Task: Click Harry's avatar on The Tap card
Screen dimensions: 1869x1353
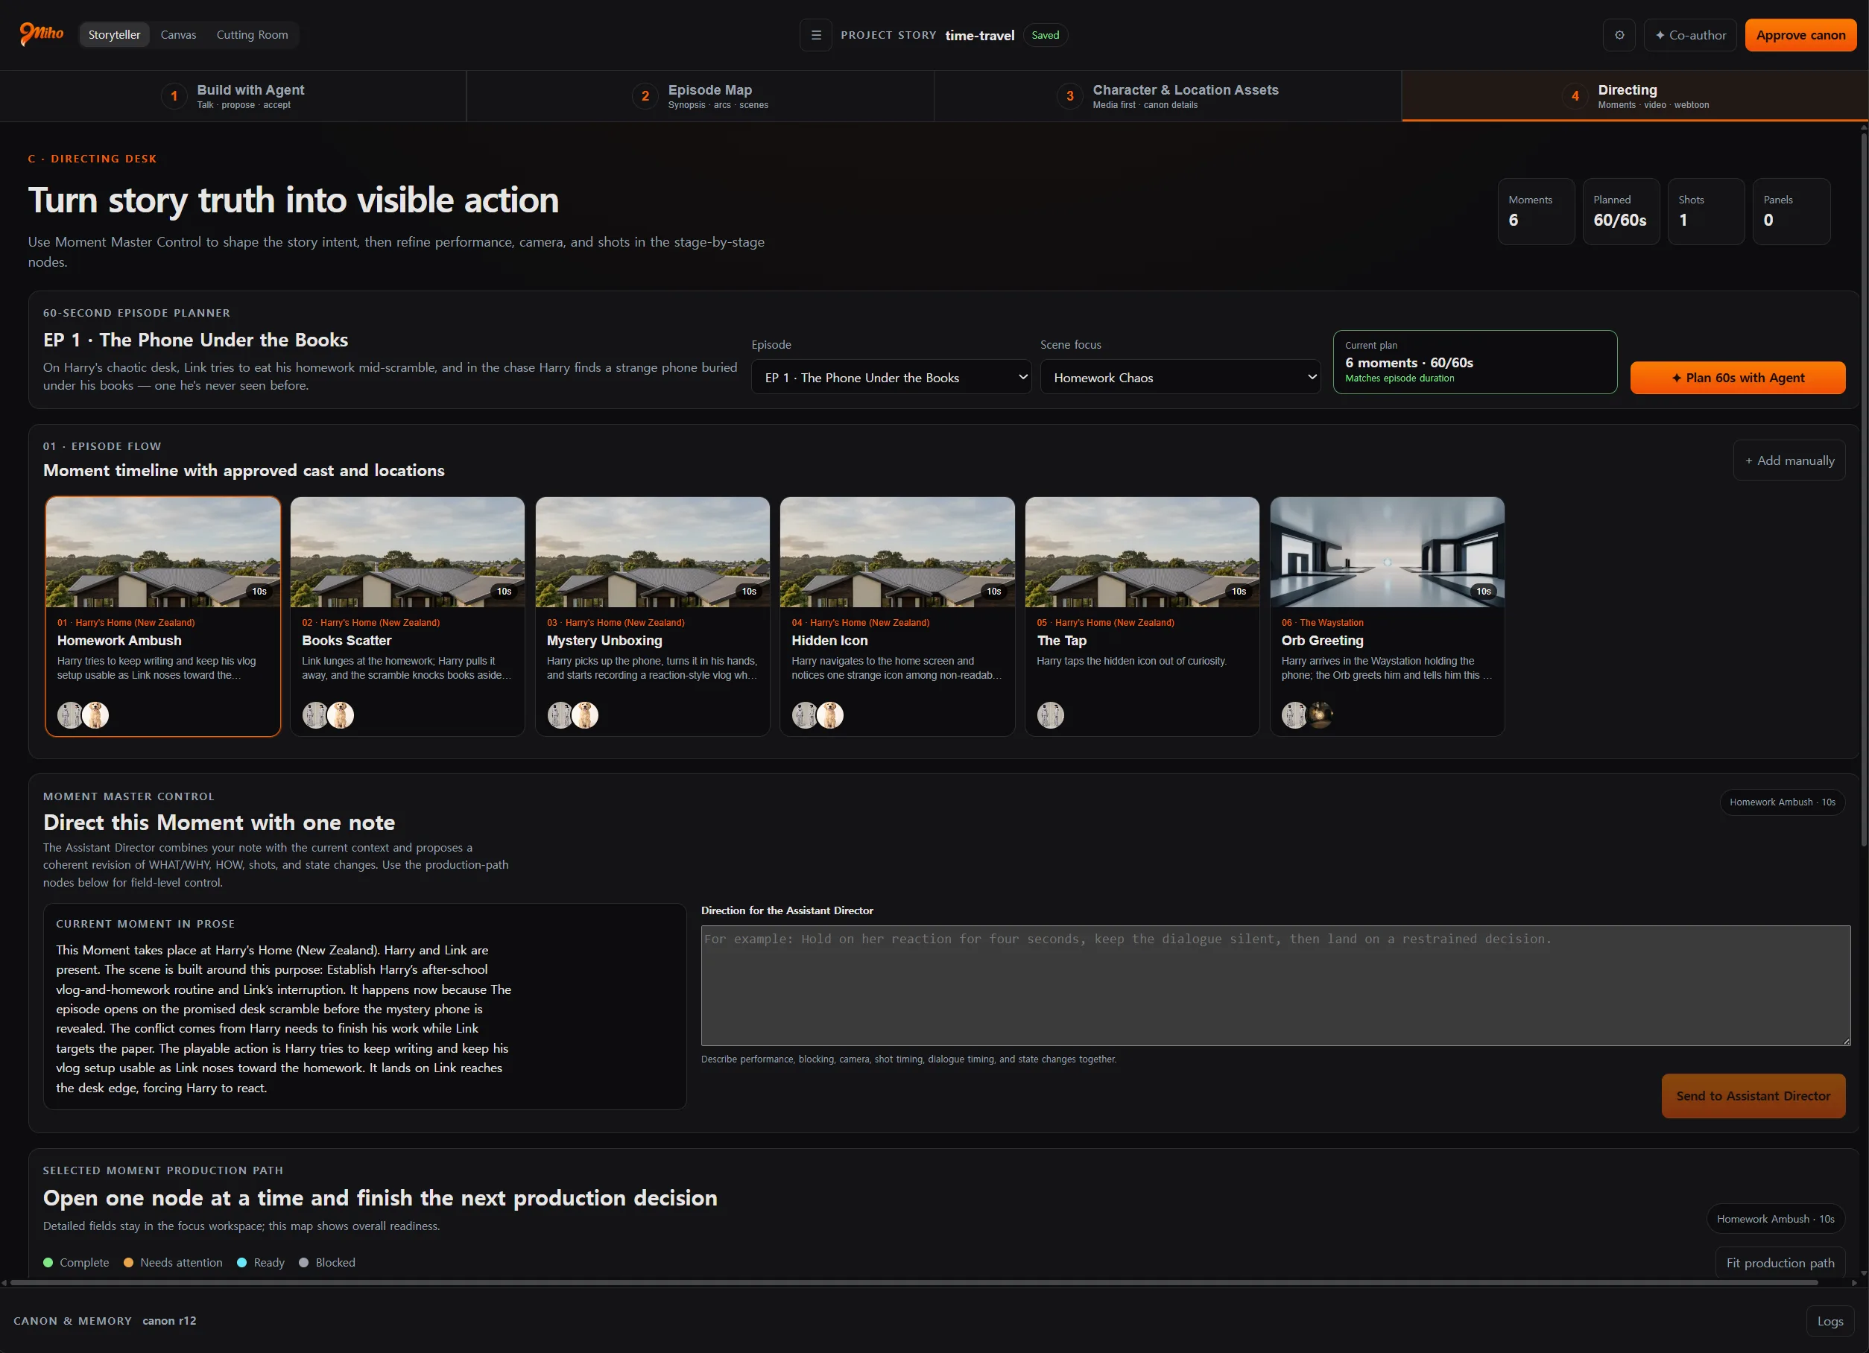Action: (x=1050, y=714)
